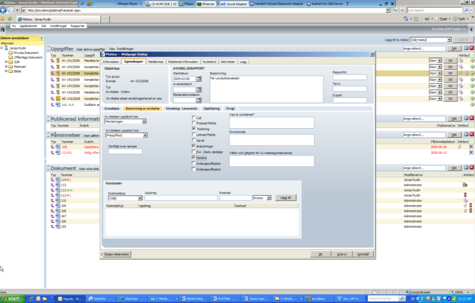This screenshot has height=303, width=475.
Task: Uncheck the Växlare checkbox
Action: click(x=194, y=157)
